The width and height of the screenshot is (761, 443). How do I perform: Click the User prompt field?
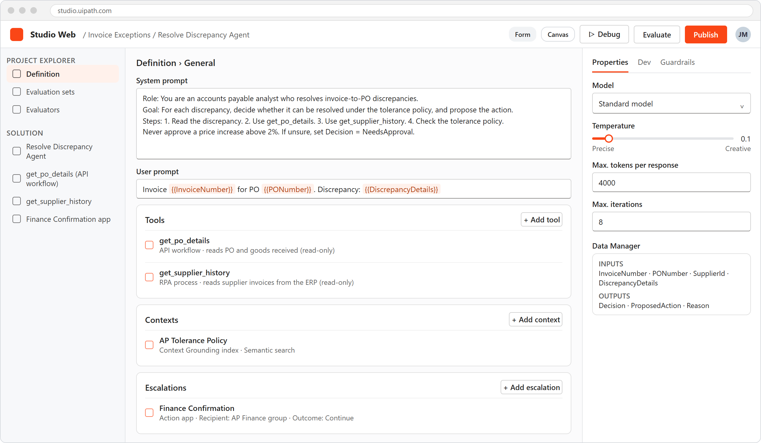click(353, 189)
